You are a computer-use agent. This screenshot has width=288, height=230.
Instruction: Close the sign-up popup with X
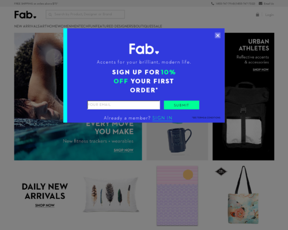[x=218, y=35]
